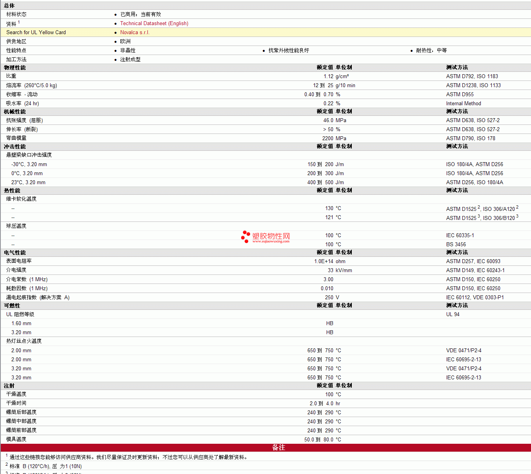Click the 物理性能 section header
This screenshot has height=474, width=531.
(x=15, y=68)
